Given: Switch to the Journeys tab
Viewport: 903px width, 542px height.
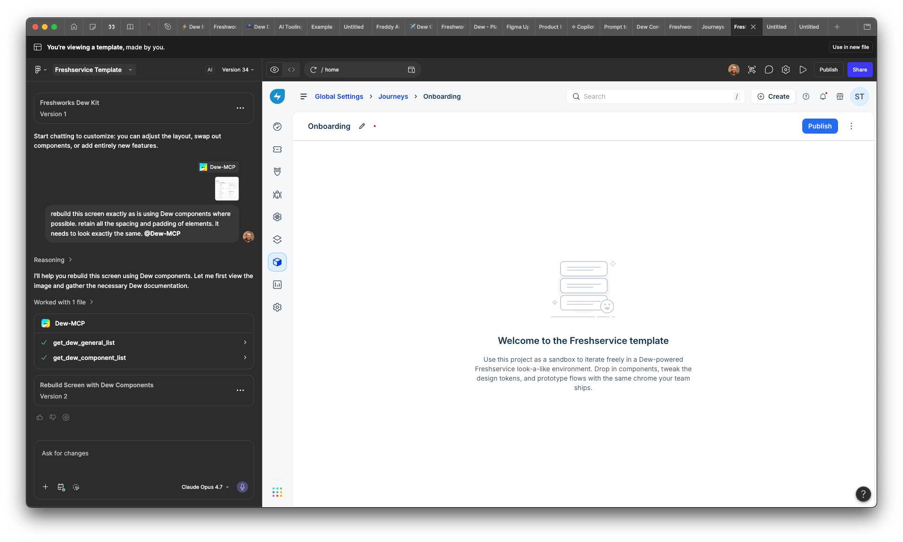Looking at the screenshot, I should click(x=713, y=27).
